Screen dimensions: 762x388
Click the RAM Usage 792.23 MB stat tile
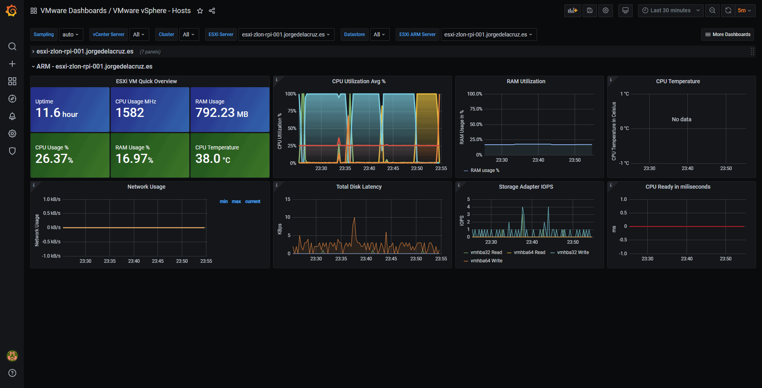(x=230, y=109)
